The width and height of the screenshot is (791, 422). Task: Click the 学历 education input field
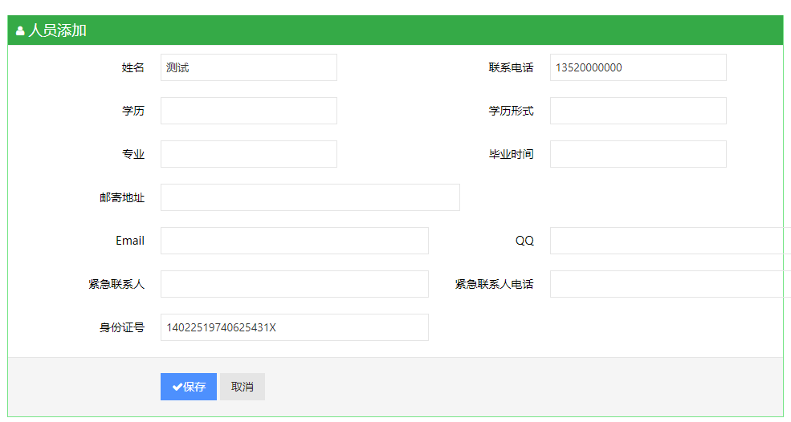[249, 111]
